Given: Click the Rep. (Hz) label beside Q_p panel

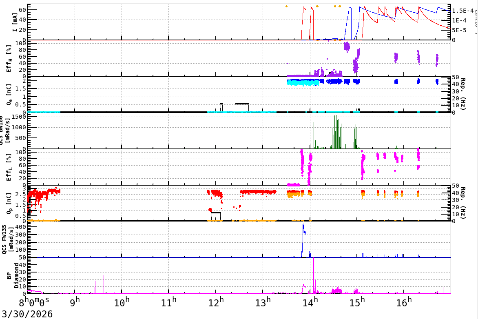Looking at the screenshot, I should point(463,203).
